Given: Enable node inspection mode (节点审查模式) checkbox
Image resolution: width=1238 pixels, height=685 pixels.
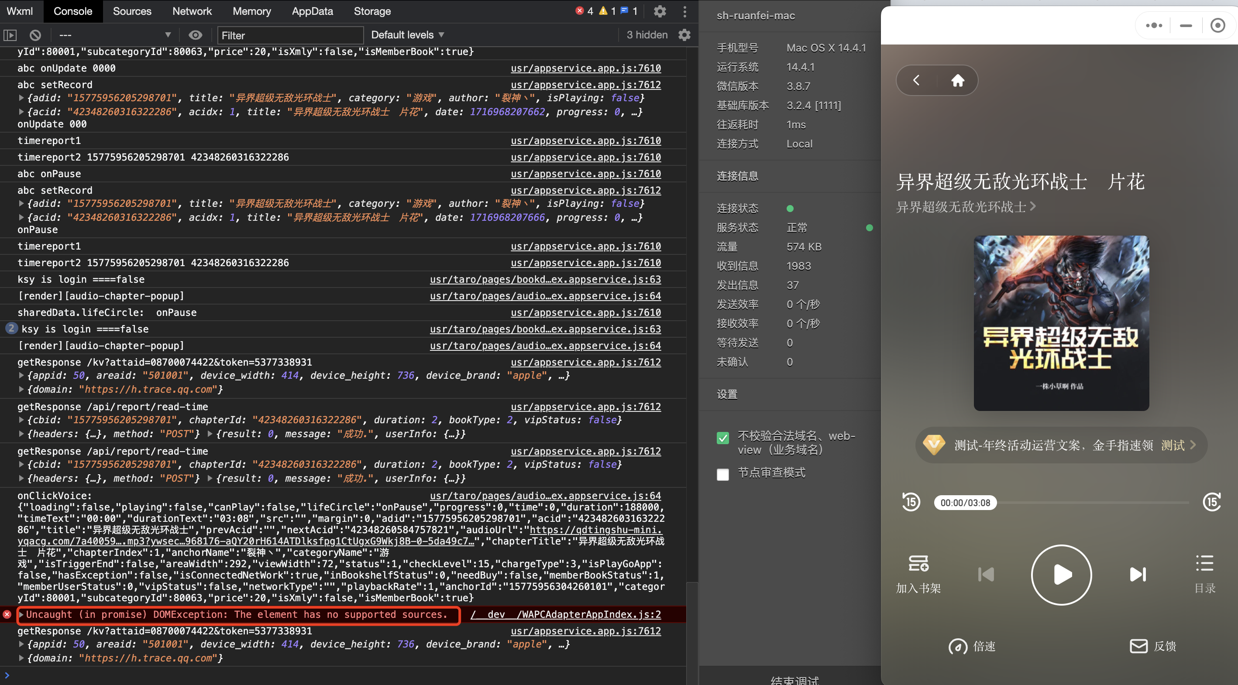Looking at the screenshot, I should click(722, 474).
